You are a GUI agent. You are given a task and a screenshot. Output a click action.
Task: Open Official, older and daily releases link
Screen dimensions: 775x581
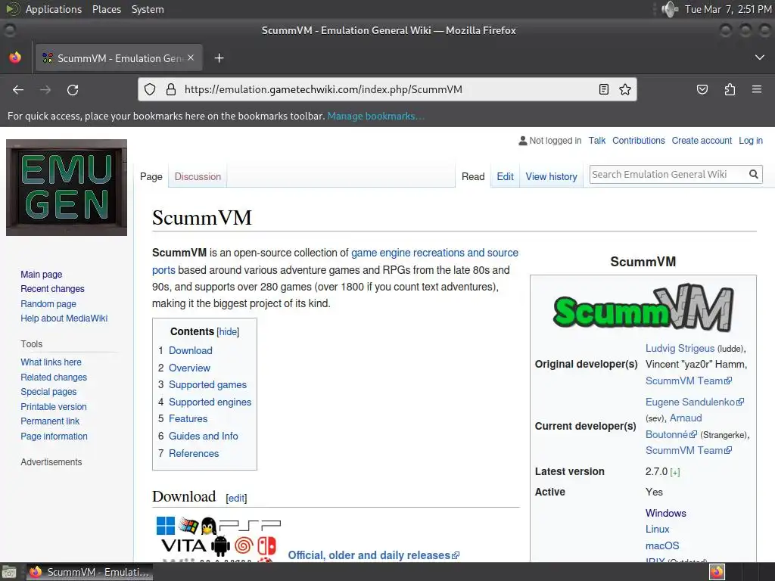374,555
